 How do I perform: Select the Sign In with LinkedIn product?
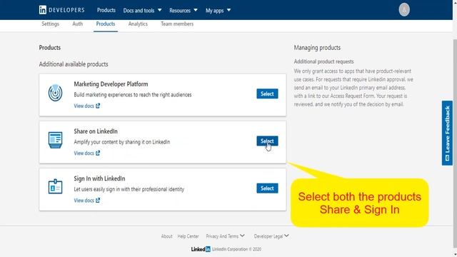[267, 188]
